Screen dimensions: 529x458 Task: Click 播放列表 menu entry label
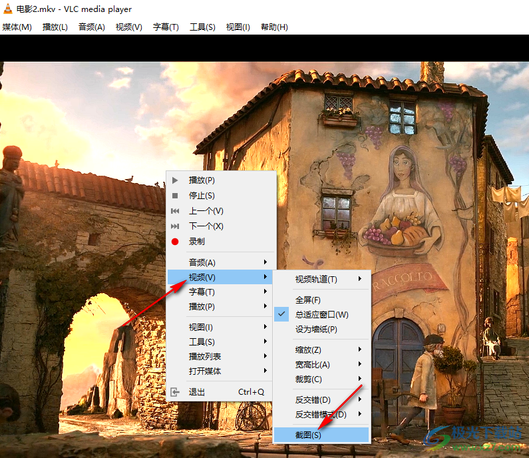point(205,356)
